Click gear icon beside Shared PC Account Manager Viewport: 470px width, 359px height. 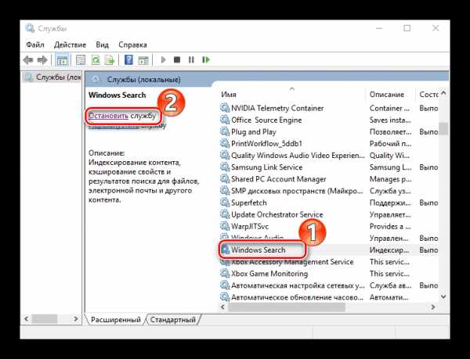point(225,179)
